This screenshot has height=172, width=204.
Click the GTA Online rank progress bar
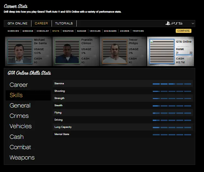tap(184, 55)
